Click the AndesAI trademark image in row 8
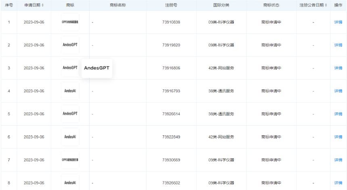The height and width of the screenshot is (190, 347). tap(70, 182)
